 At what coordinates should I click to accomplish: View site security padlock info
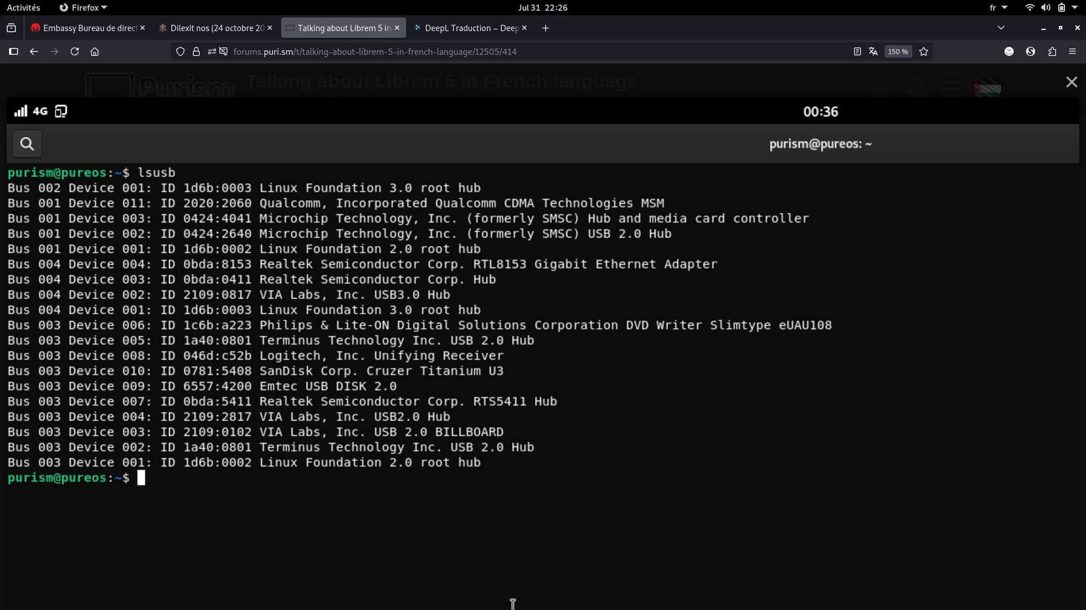[196, 51]
